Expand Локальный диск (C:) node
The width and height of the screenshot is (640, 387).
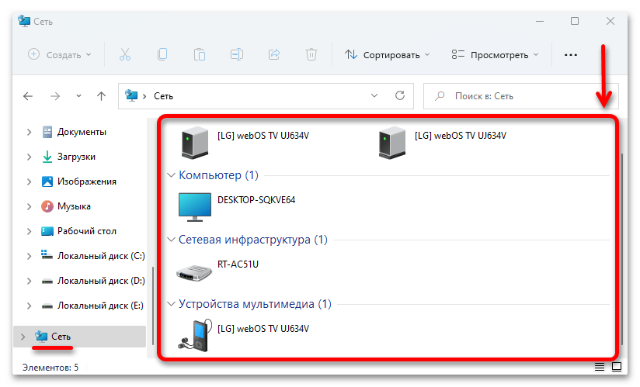[29, 256]
